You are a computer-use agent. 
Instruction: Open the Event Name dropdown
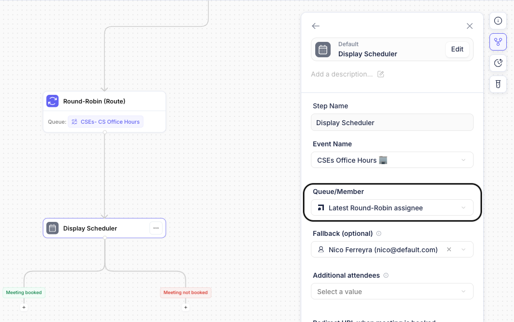(392, 160)
